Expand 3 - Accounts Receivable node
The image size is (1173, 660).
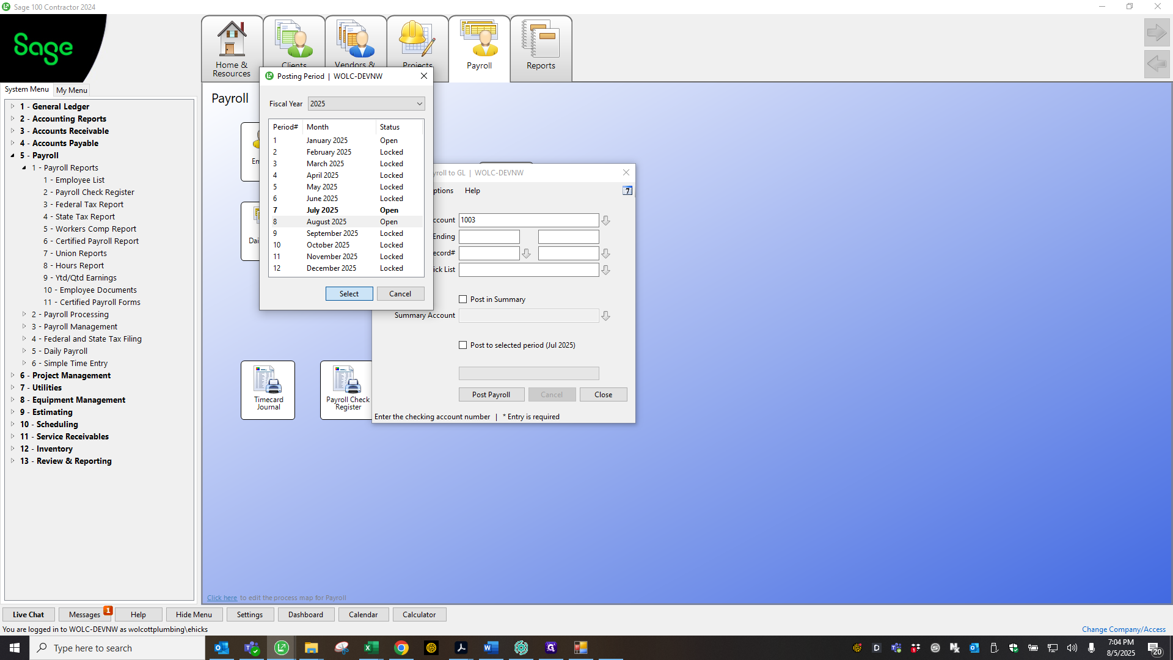[x=12, y=131]
